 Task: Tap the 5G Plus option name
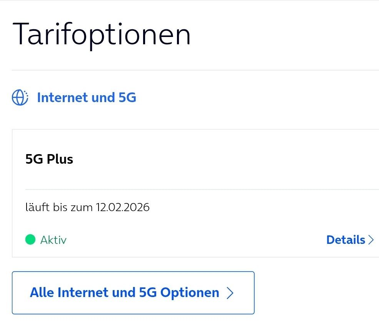tap(49, 159)
